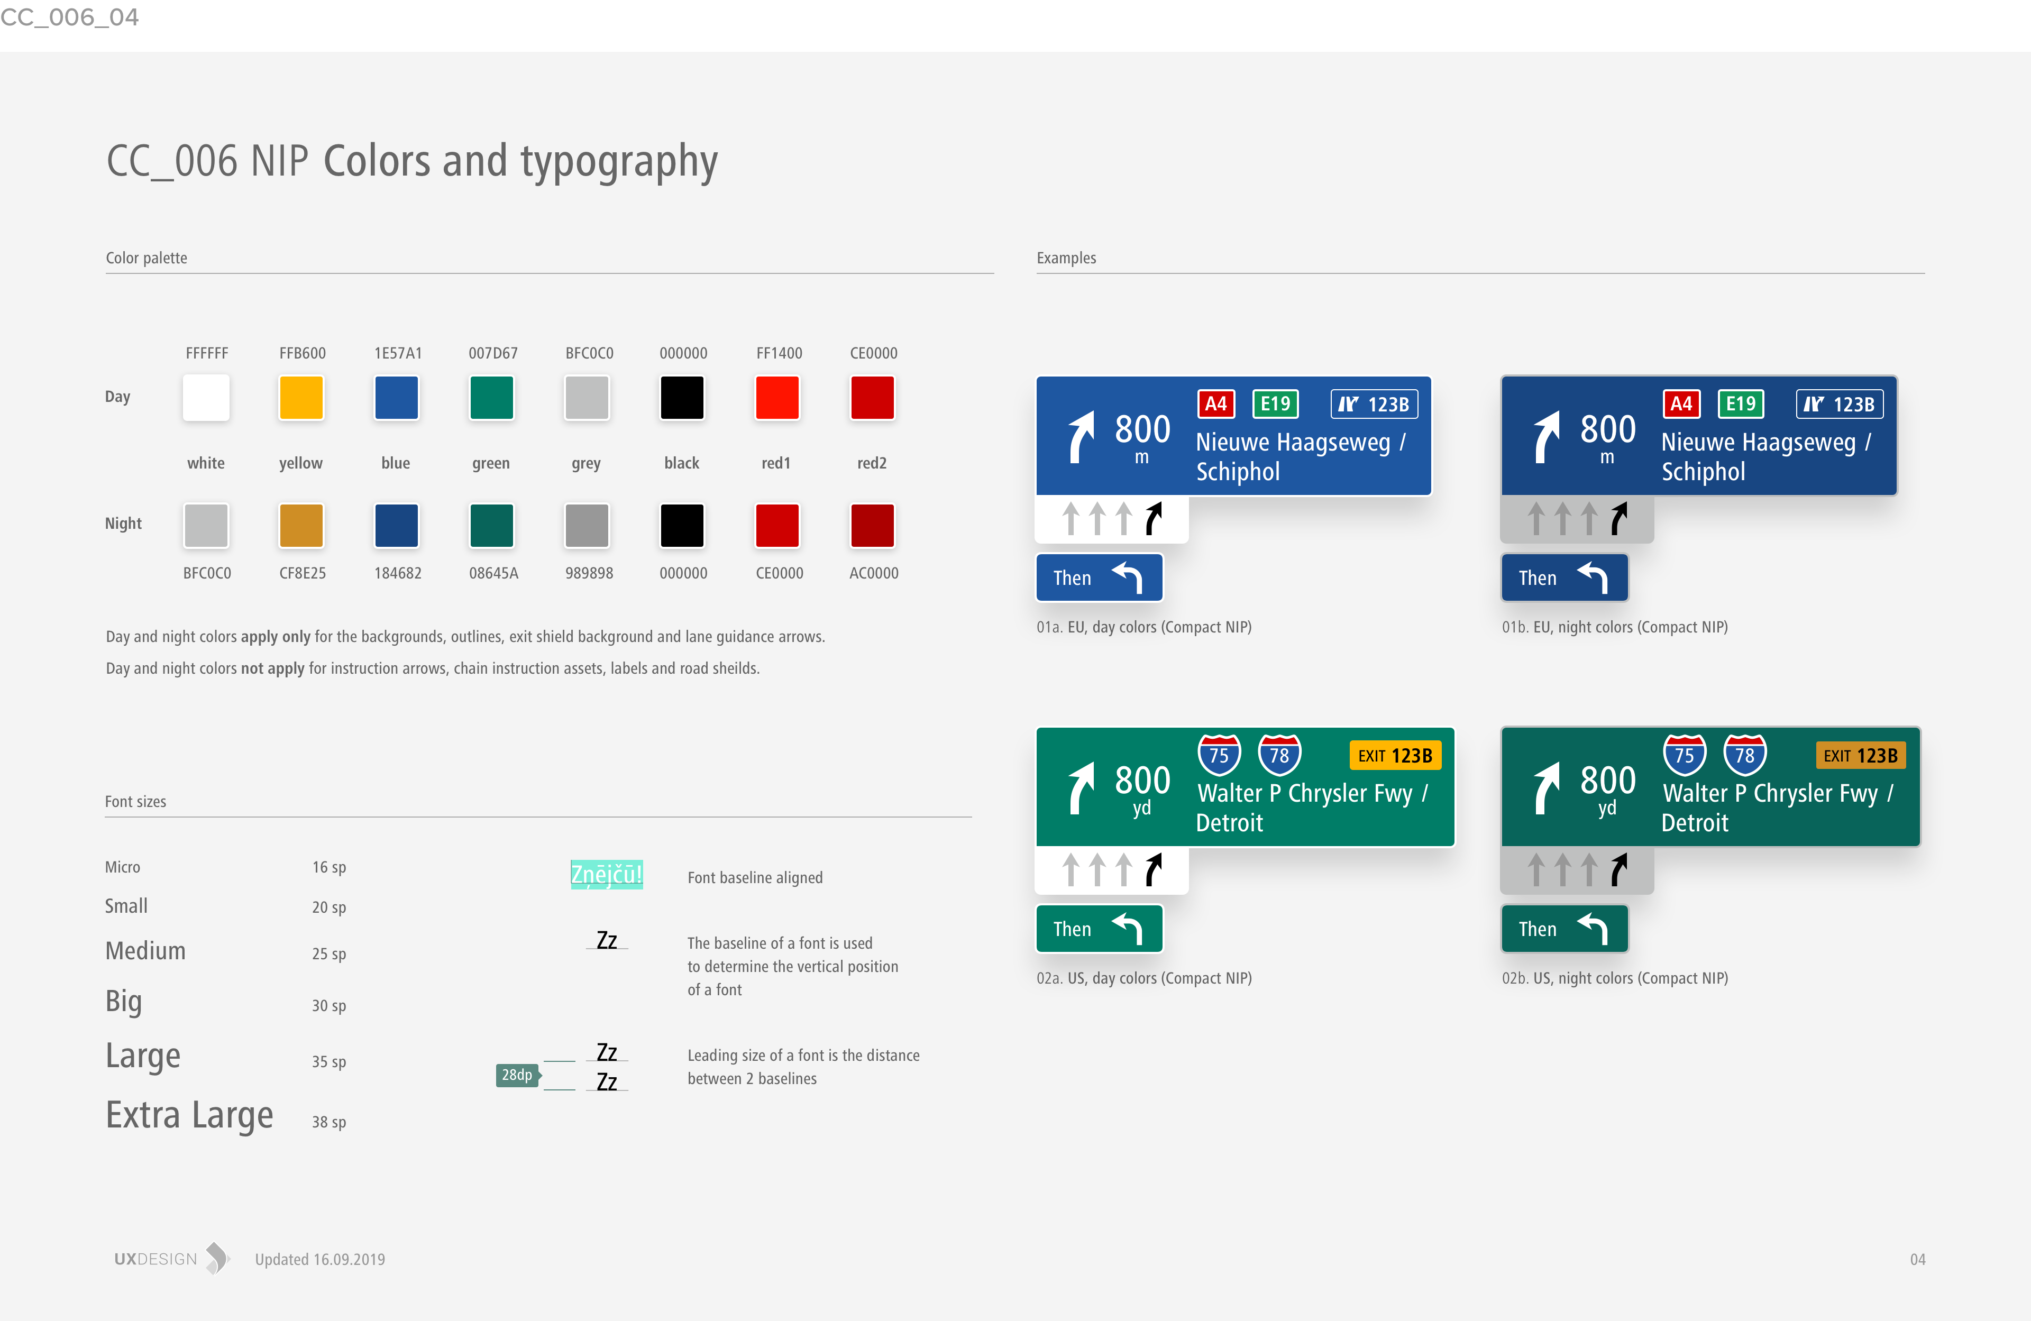Click the day yellow FFB600 swatch
The width and height of the screenshot is (2031, 1321).
coord(301,398)
